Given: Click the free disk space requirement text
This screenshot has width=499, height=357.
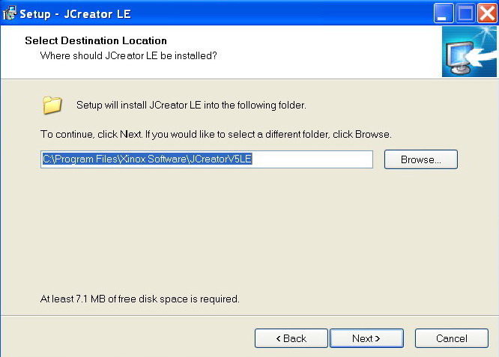Looking at the screenshot, I should click(139, 299).
